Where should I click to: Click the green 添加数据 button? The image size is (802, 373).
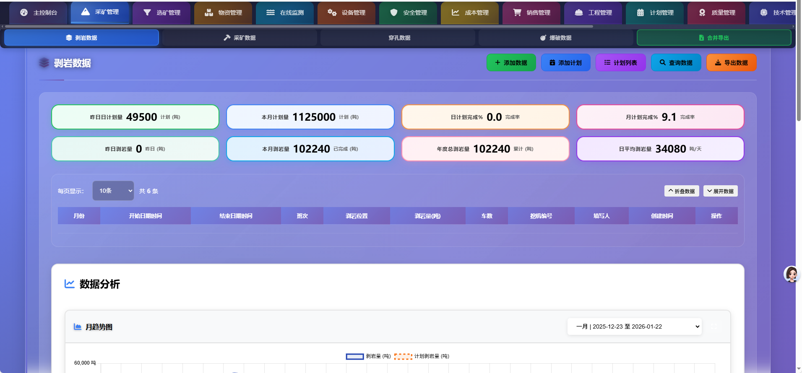coord(511,63)
